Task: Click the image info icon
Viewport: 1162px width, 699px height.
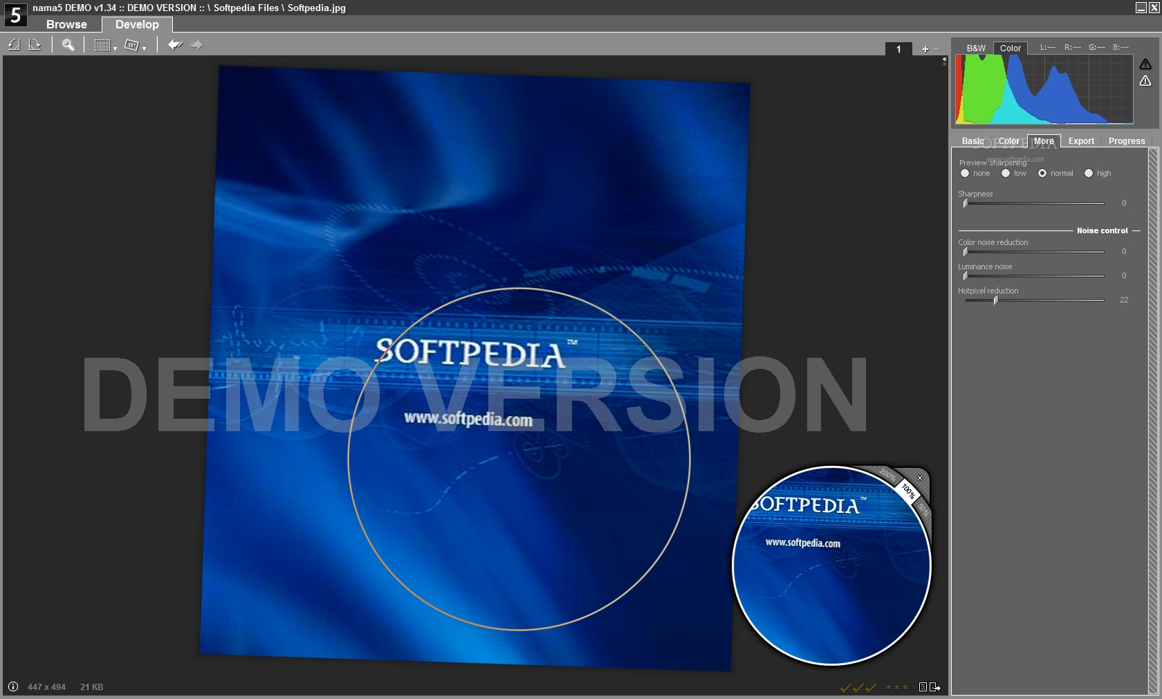Action: point(13,687)
